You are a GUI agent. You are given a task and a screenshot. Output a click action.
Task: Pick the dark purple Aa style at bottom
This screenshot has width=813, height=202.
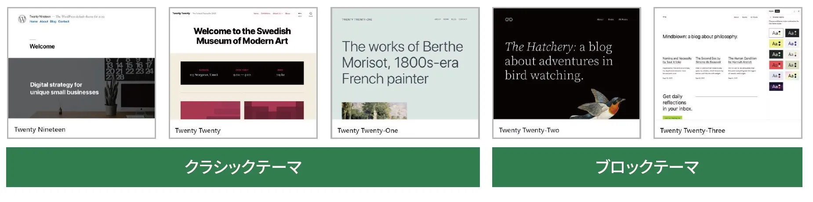(776, 86)
